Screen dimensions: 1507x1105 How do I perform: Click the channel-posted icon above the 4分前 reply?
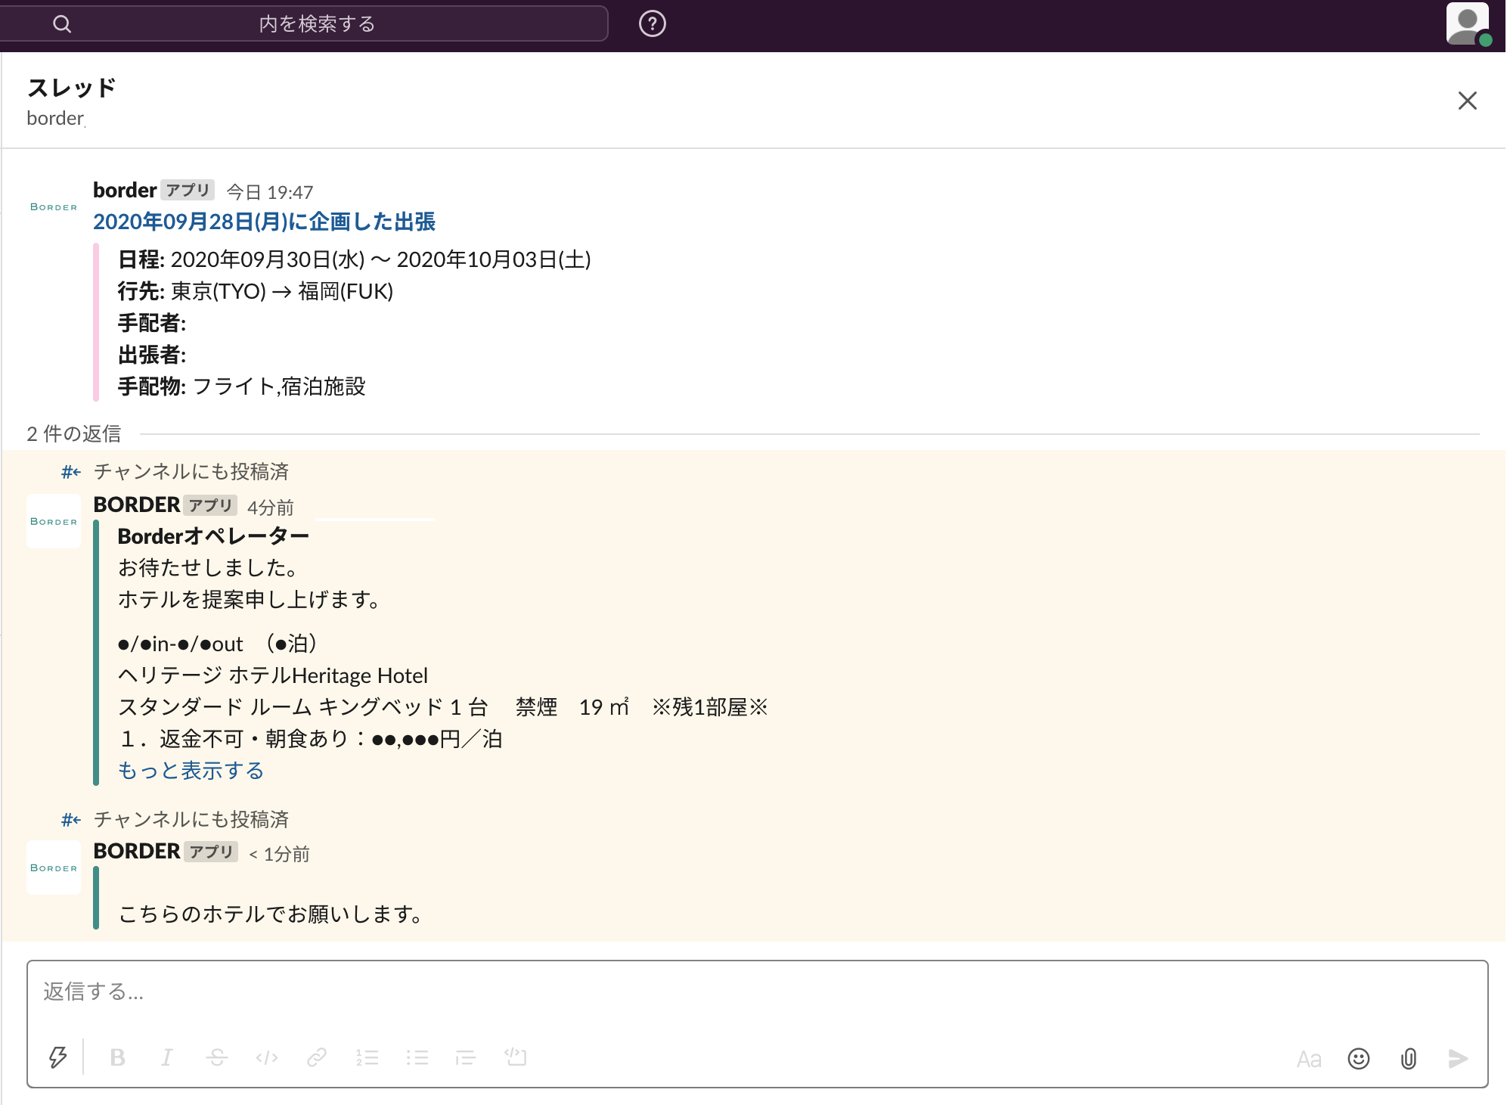[71, 472]
